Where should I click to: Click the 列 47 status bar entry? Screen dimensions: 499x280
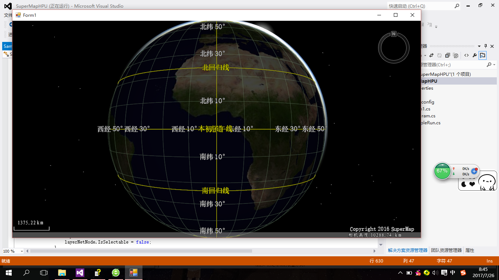tap(408, 261)
